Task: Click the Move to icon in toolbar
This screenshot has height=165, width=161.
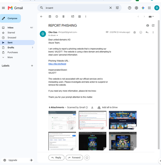Action: point(80,16)
